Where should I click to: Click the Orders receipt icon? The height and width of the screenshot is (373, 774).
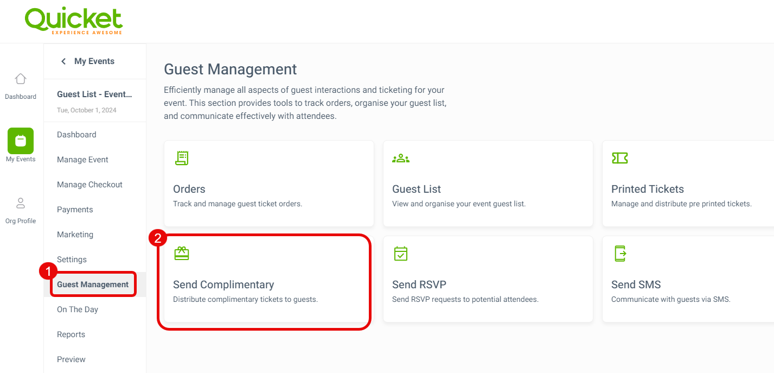pos(182,158)
